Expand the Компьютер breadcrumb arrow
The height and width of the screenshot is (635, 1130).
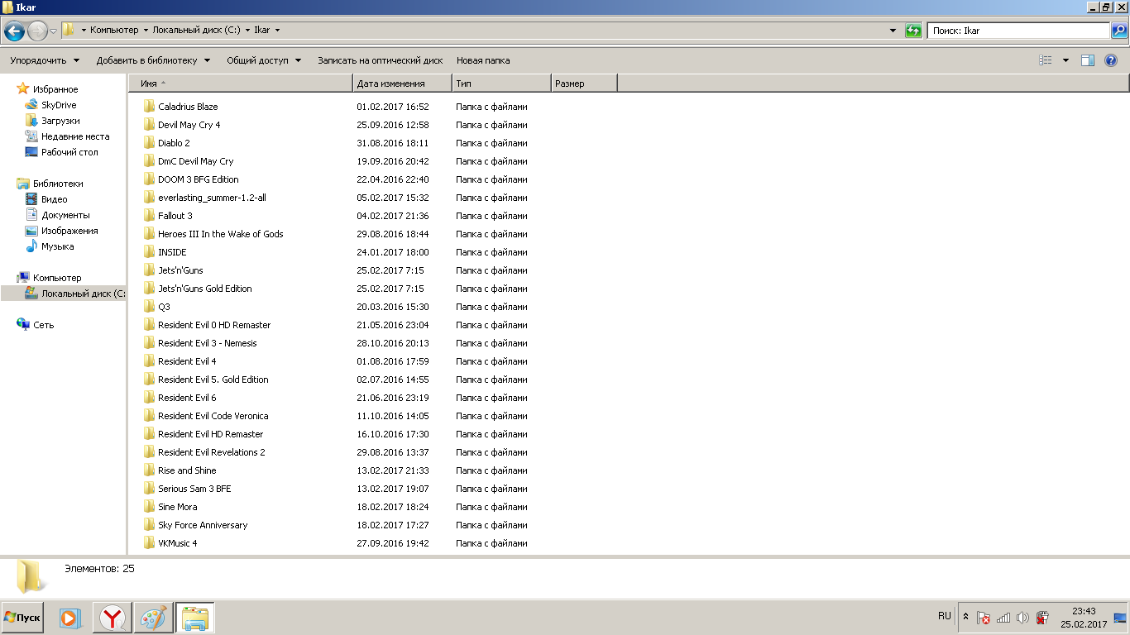[146, 31]
